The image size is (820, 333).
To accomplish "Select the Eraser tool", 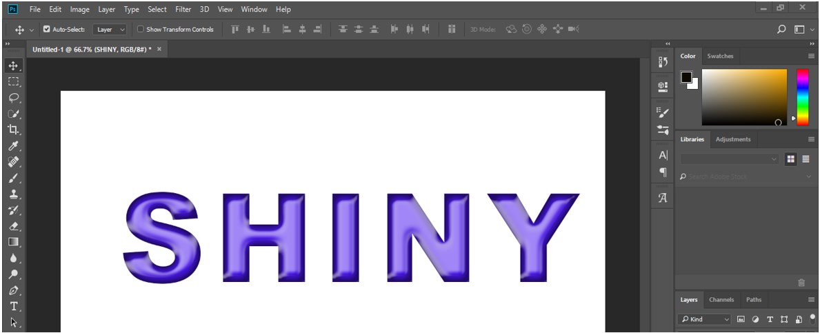I will coord(13,226).
